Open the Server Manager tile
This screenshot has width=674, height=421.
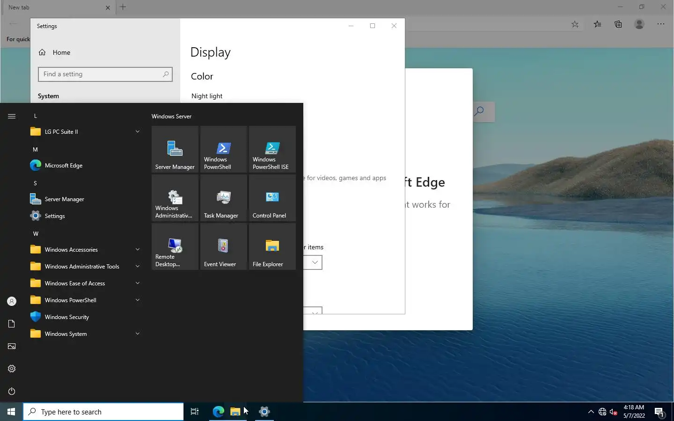(175, 149)
